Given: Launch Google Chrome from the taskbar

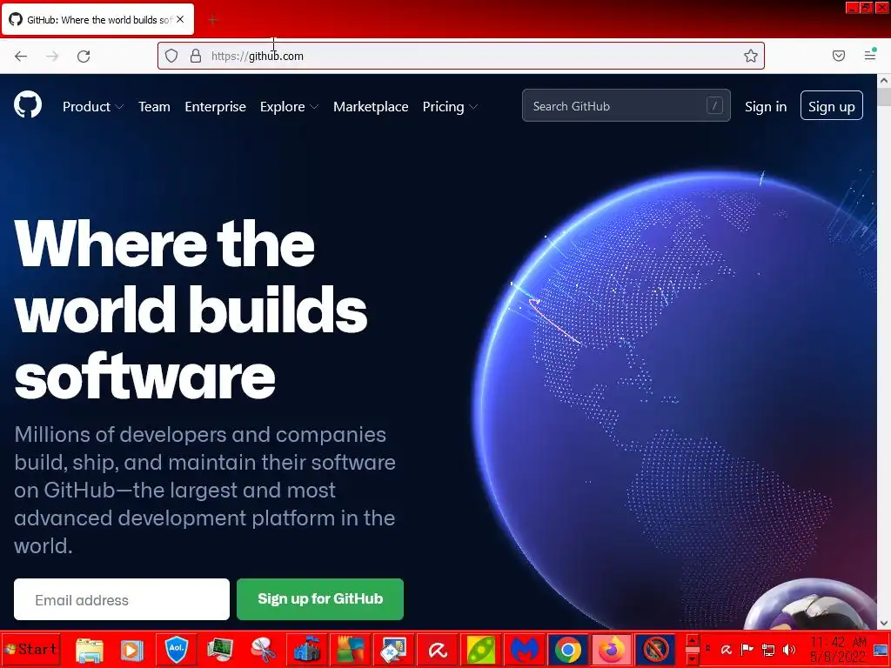Looking at the screenshot, I should [568, 649].
